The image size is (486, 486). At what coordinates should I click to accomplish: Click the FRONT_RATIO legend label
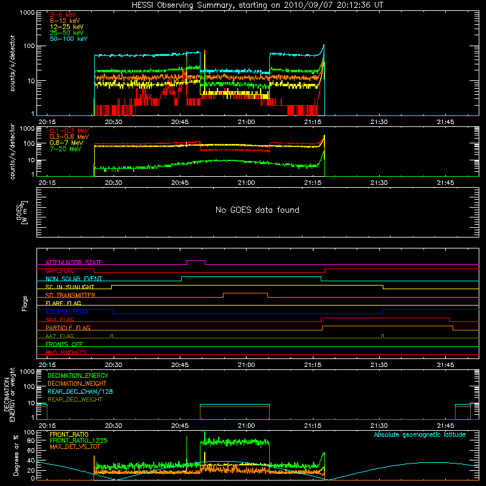tap(69, 434)
